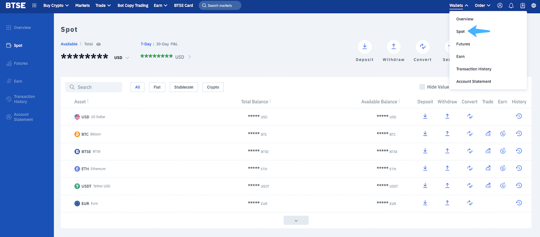The height and width of the screenshot is (237, 540).
Task: Open Markets page in top navigation
Action: coord(82,5)
